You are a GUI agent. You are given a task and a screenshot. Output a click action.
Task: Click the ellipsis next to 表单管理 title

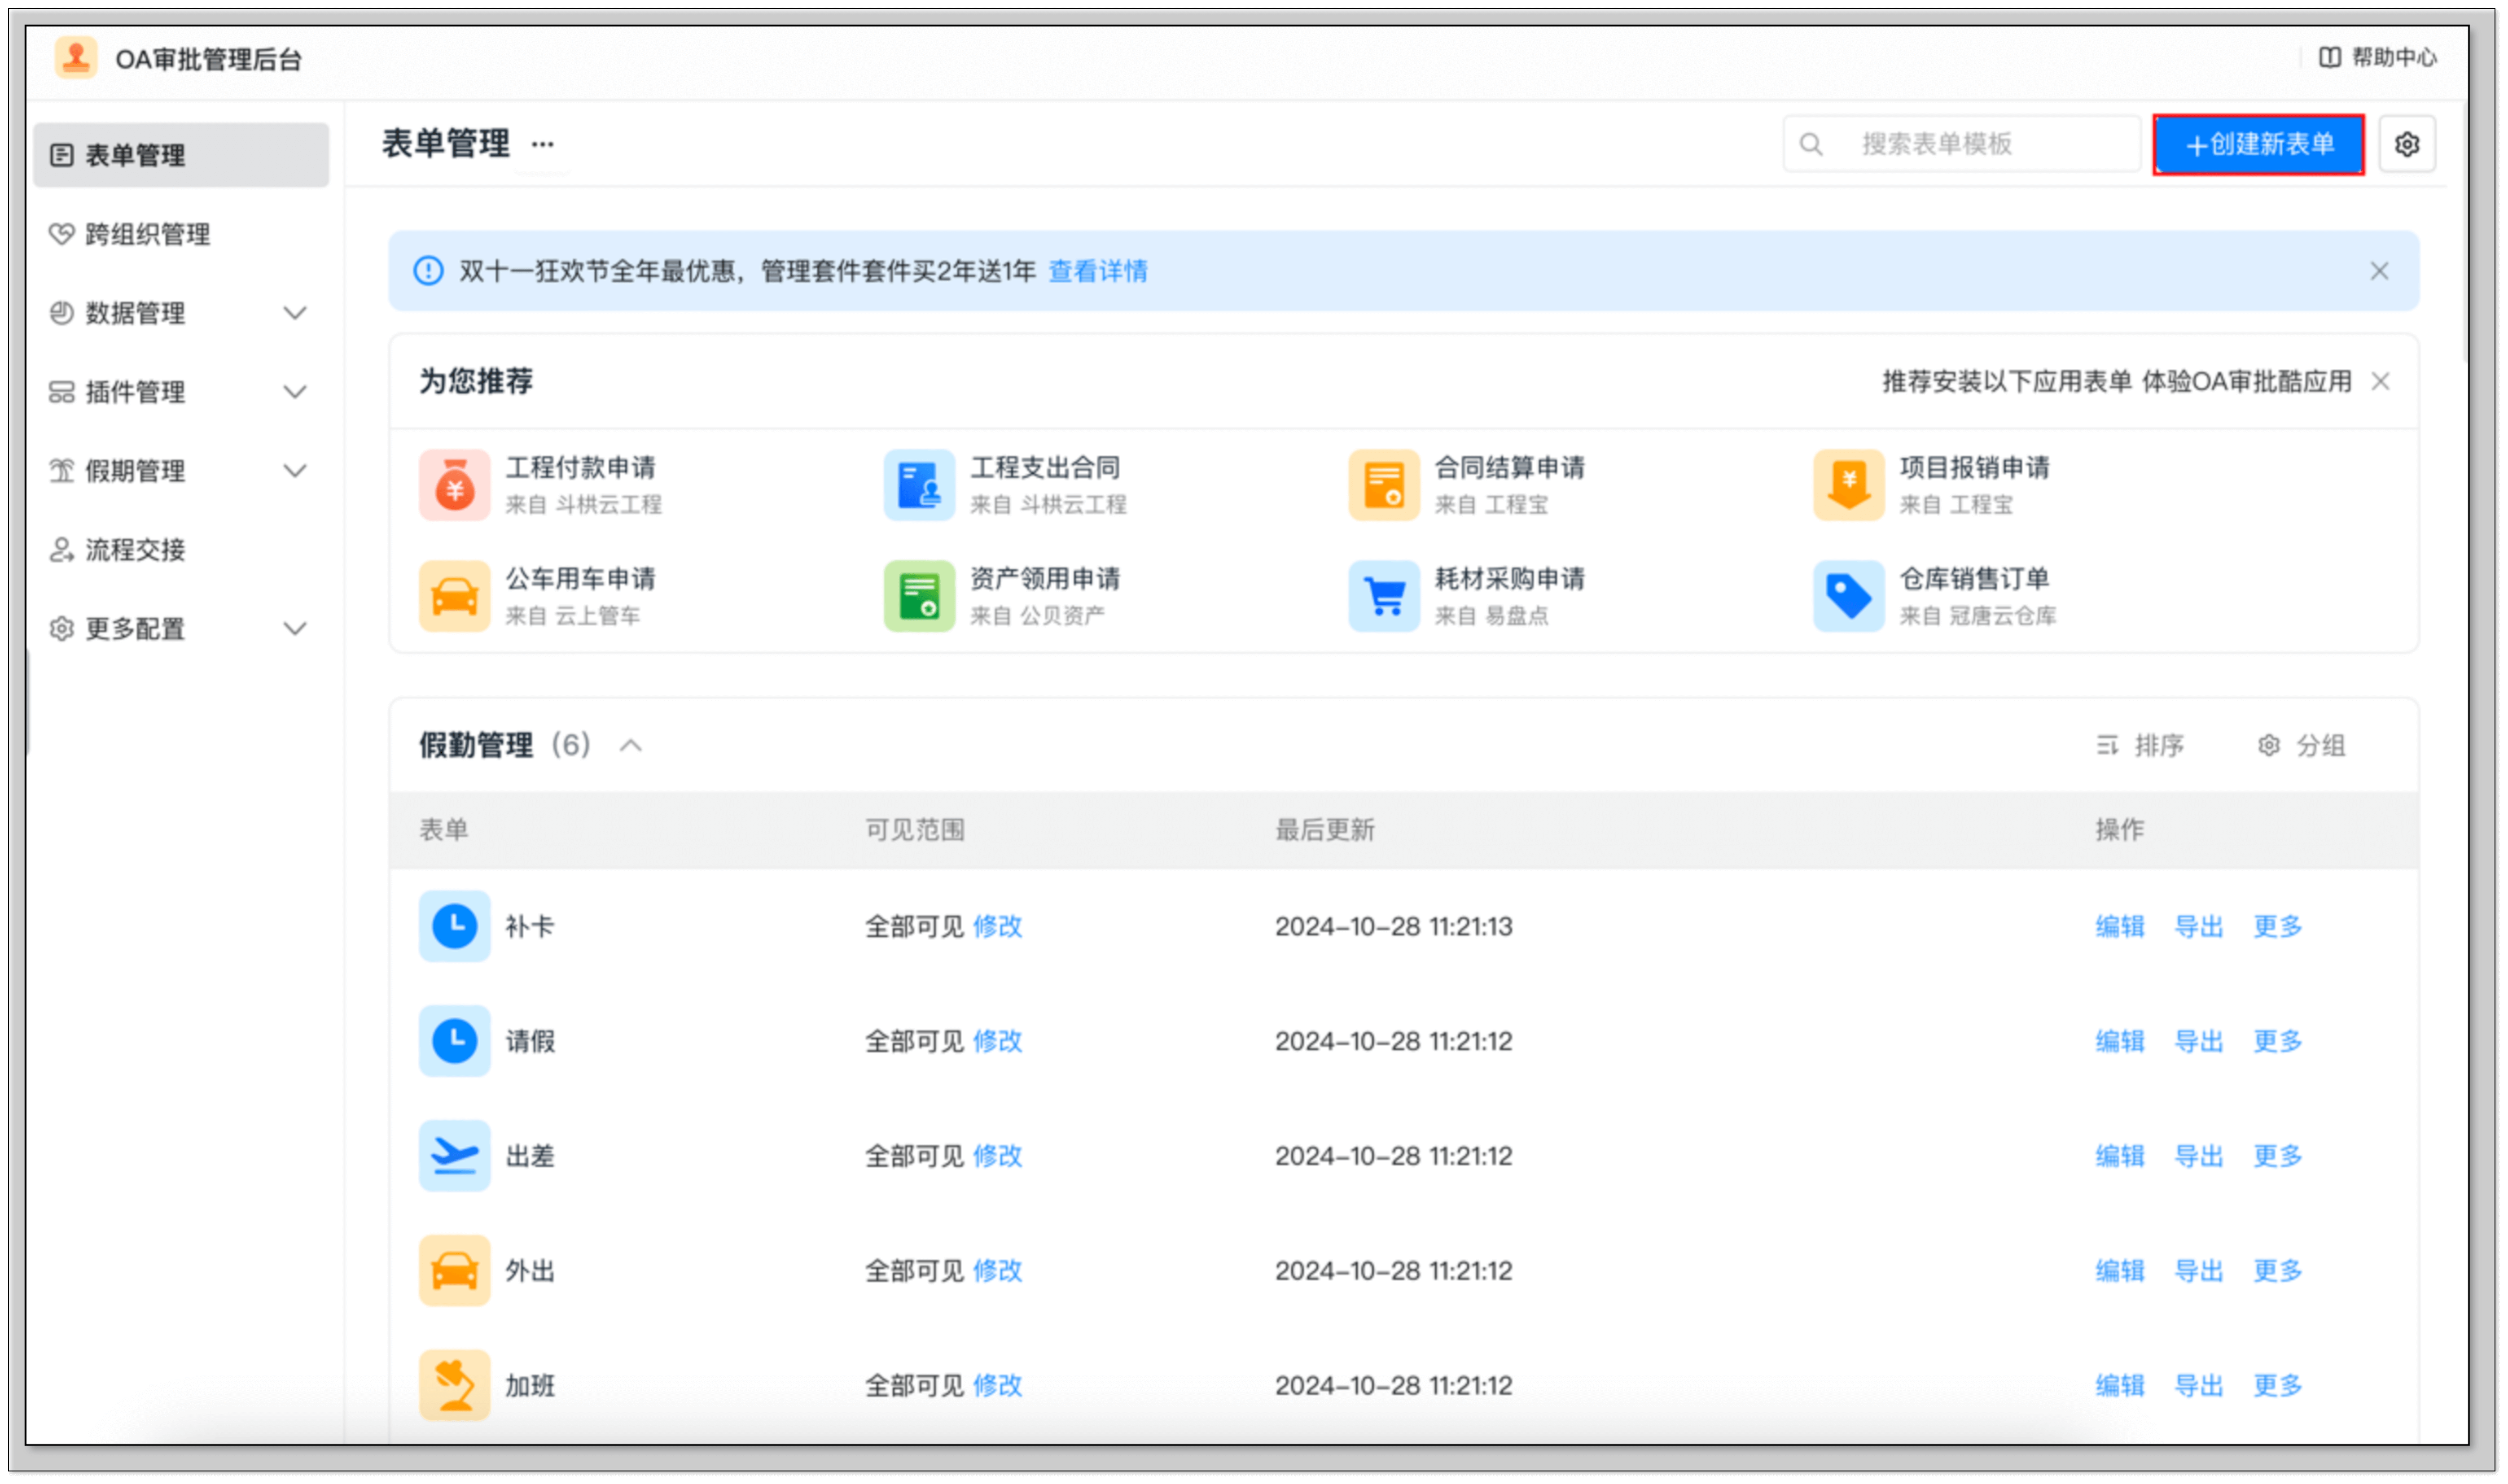tap(542, 145)
